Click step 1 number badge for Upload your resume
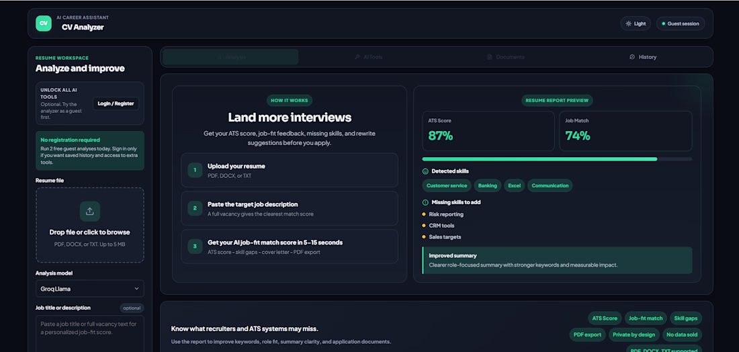Screen dimensions: 739x352 point(195,170)
